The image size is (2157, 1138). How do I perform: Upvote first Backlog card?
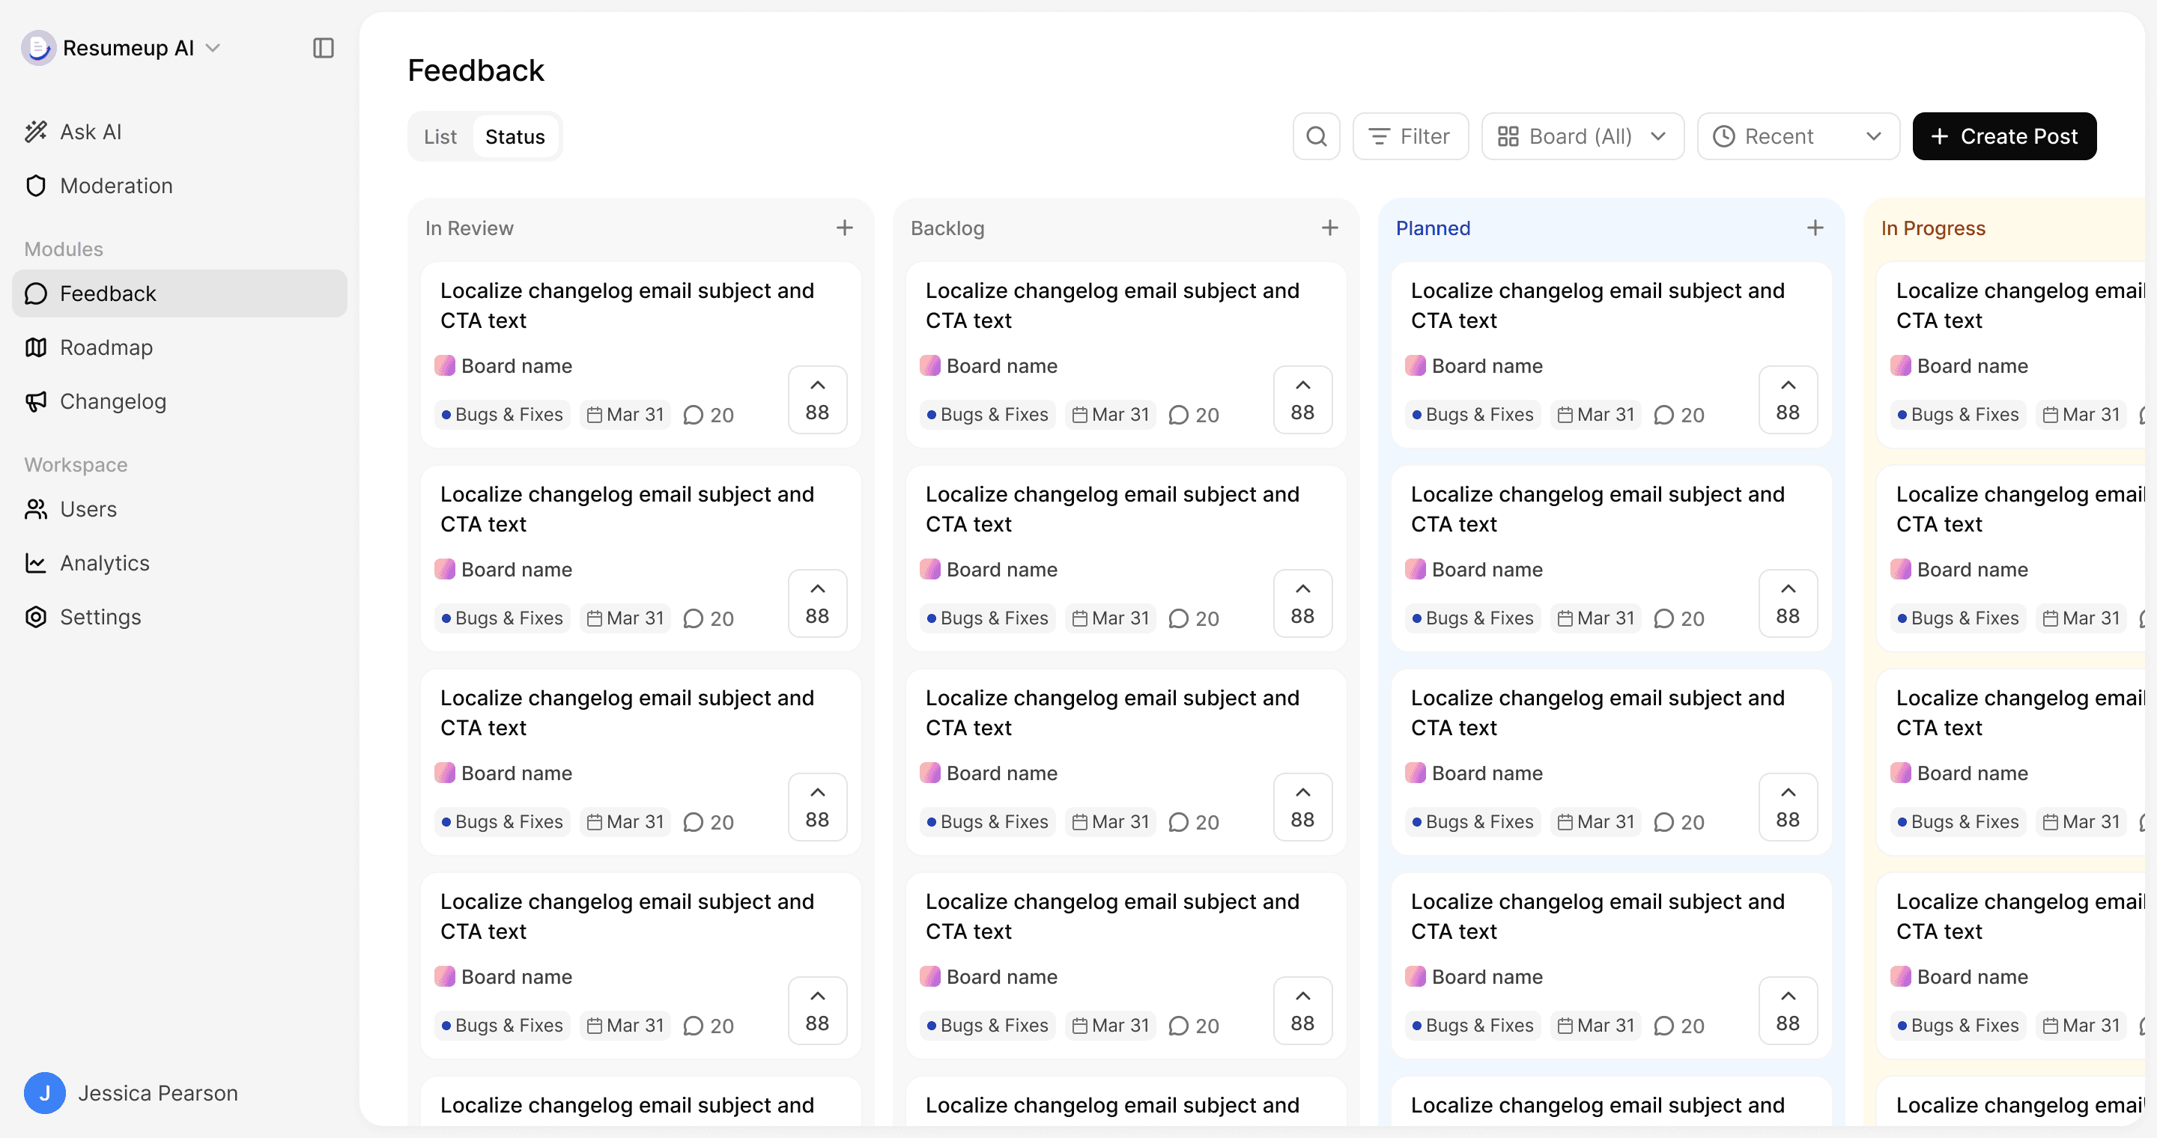(x=1302, y=400)
